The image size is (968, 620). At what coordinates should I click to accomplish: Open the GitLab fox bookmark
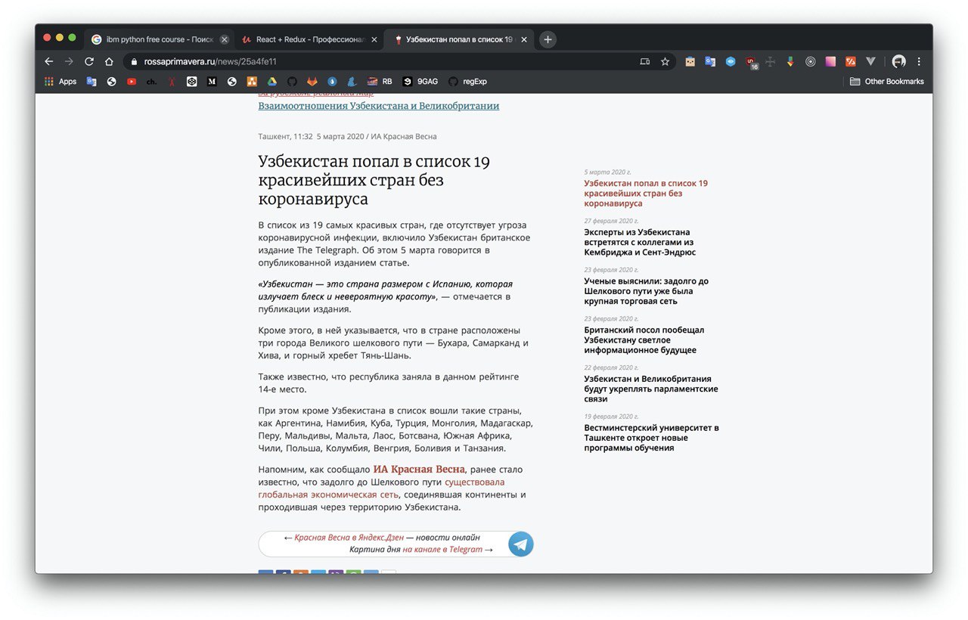coord(312,82)
